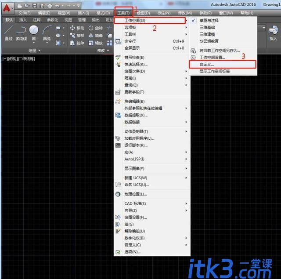Switch to the 华云旭教育 workspace
Screen dimensions: 281x279
223,41
